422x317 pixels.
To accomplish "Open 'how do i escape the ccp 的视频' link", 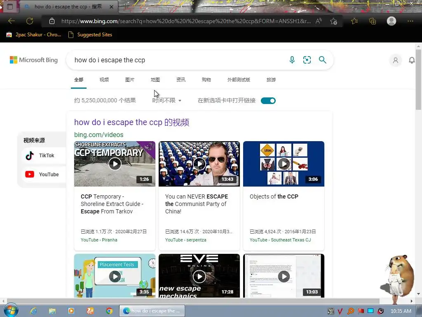I will click(131, 122).
